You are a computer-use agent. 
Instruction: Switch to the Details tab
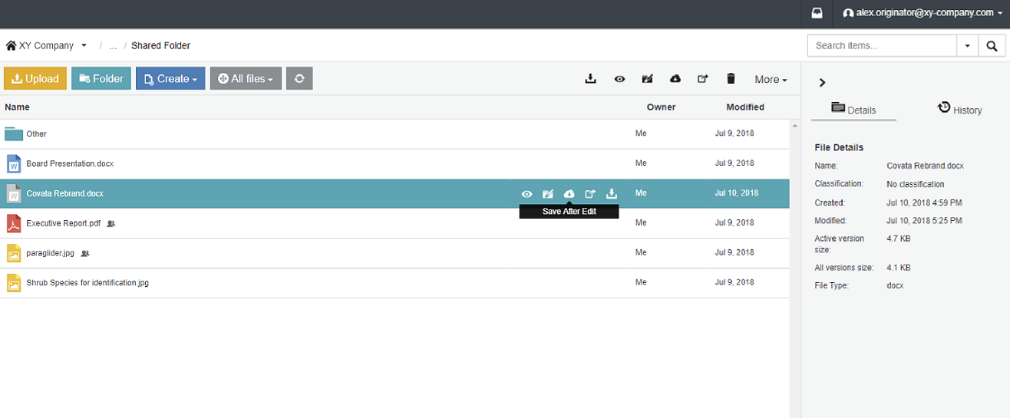click(853, 109)
